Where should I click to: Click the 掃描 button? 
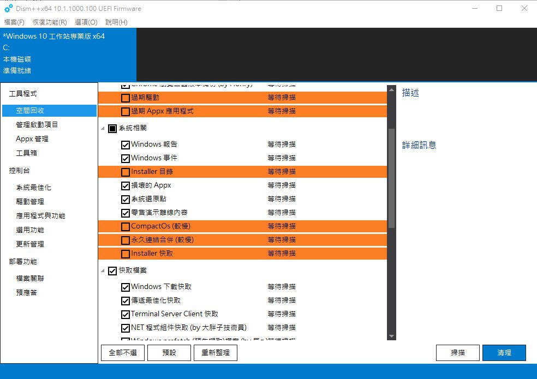point(457,353)
